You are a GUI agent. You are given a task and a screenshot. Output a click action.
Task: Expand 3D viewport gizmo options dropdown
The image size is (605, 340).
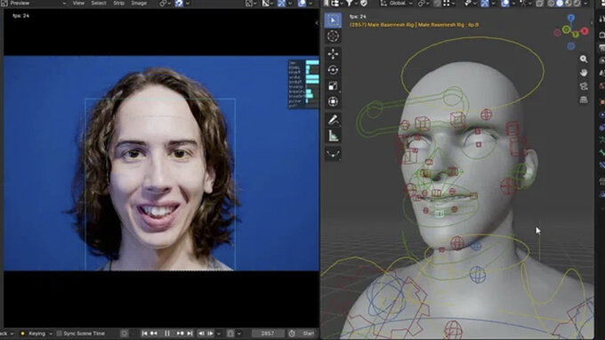click(493, 4)
